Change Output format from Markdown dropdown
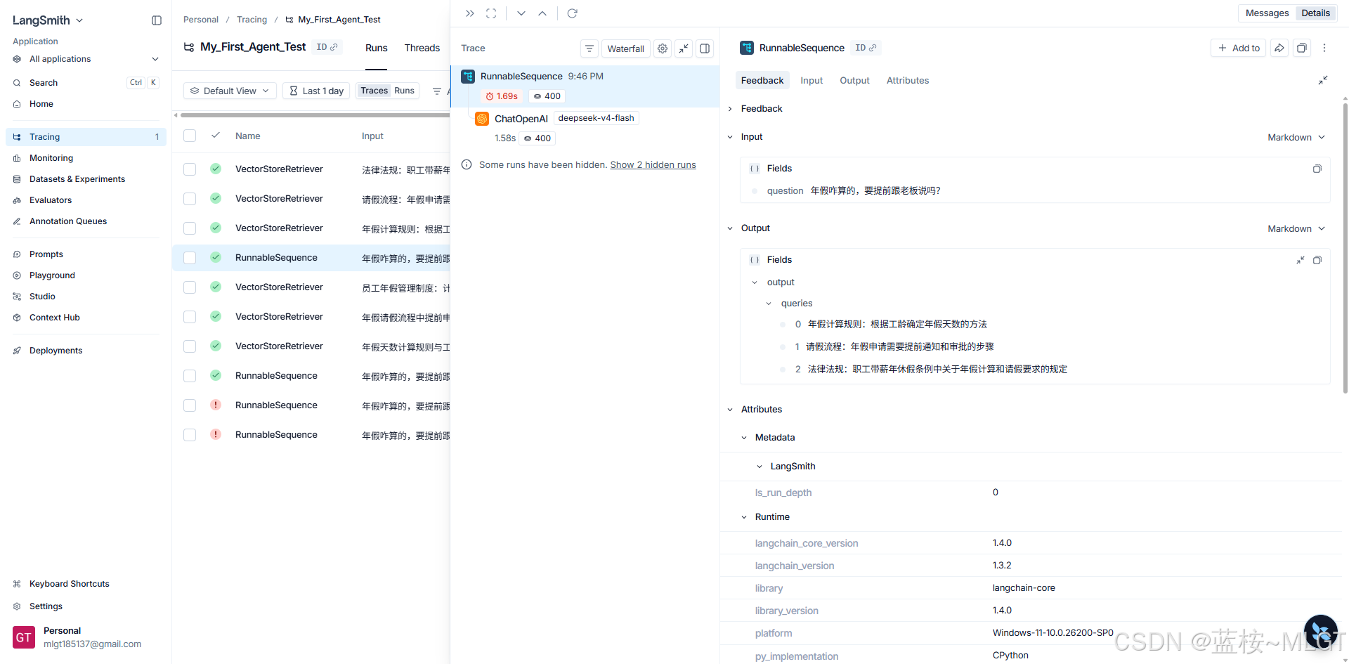Viewport: 1349px width, 664px height. 1296,229
